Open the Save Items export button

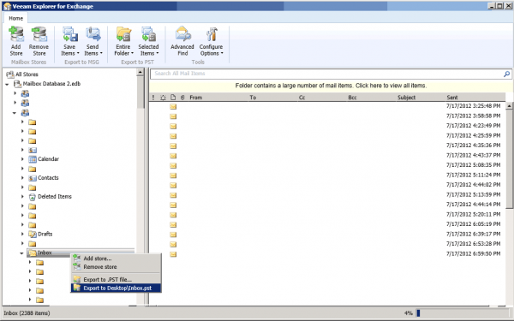click(70, 41)
